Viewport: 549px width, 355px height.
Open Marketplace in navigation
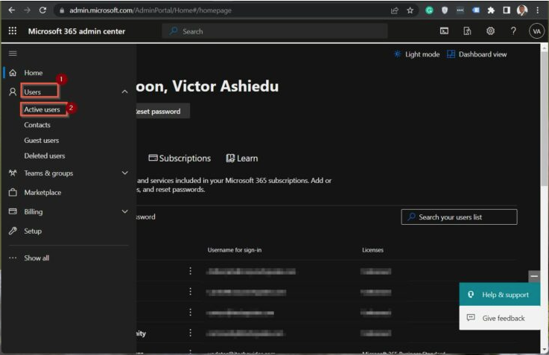click(42, 192)
